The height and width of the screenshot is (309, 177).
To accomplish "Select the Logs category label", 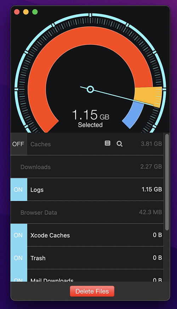I will 37,190.
